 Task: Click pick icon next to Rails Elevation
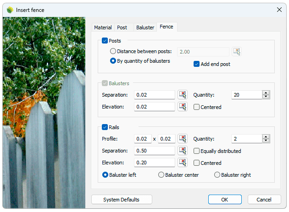click(183, 163)
